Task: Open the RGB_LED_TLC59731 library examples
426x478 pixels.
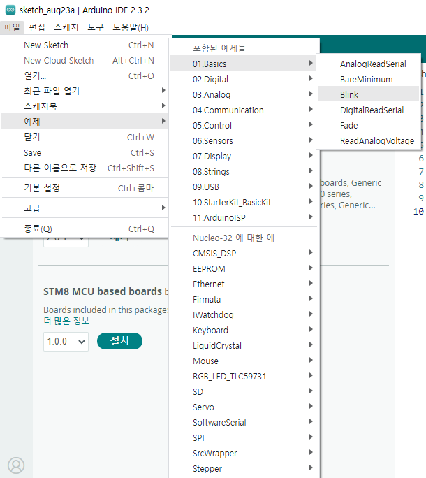Action: click(244, 376)
